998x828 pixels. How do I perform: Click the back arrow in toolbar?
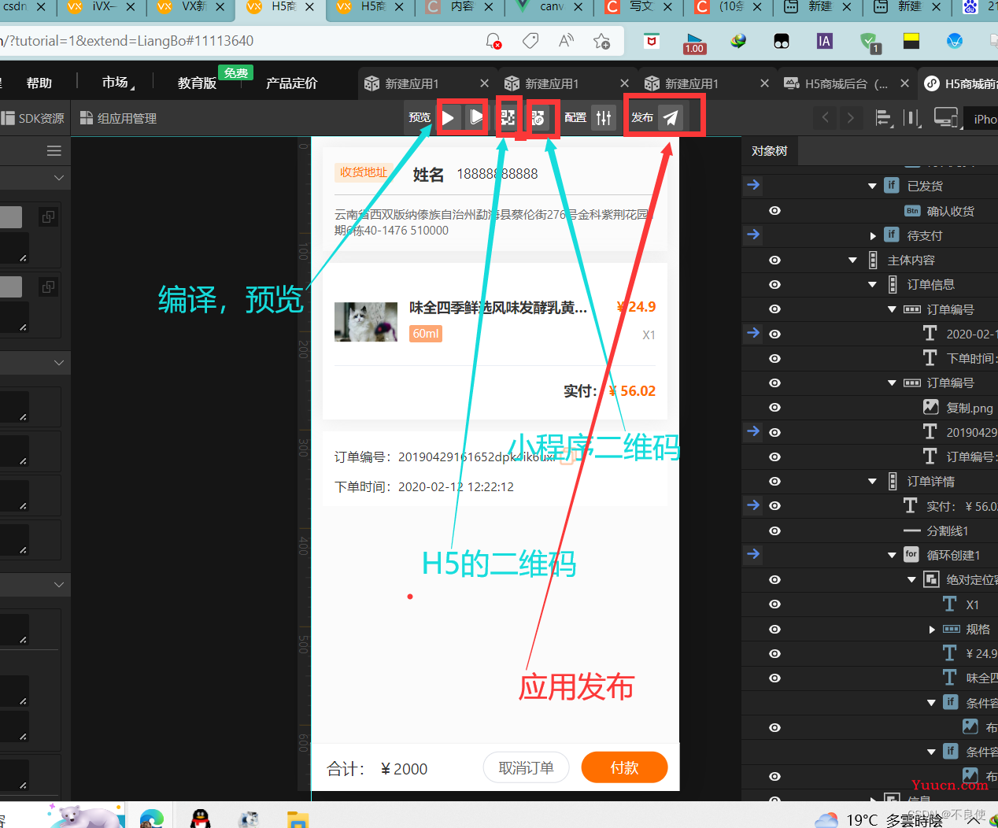click(825, 118)
